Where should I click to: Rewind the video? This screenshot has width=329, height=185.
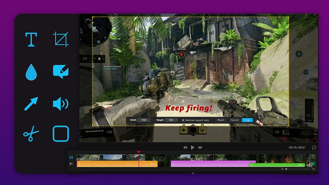tap(185, 147)
